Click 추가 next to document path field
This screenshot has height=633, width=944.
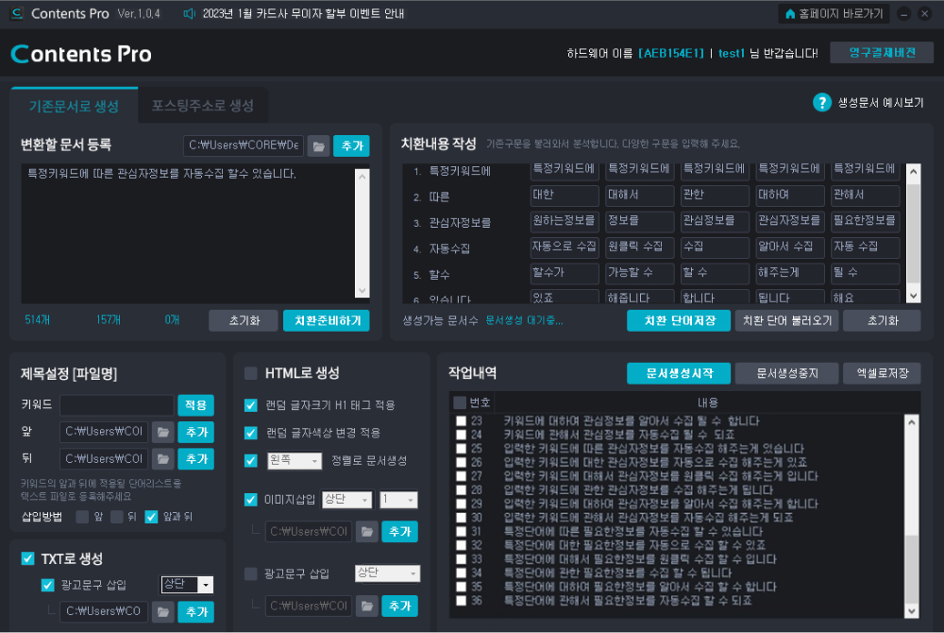[351, 145]
